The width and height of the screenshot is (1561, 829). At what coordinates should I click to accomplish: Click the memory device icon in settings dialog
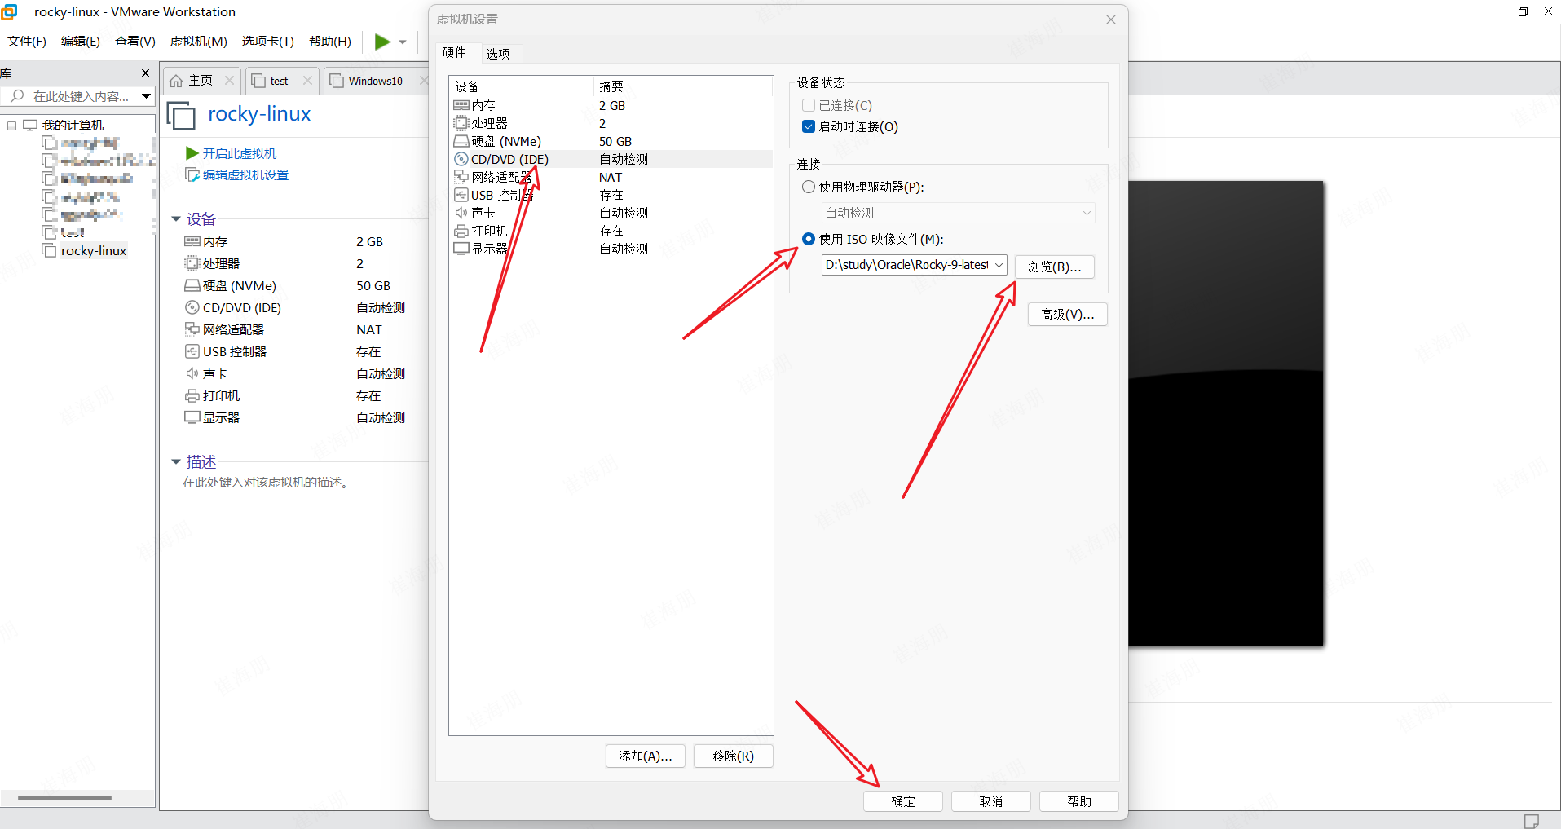pos(461,105)
